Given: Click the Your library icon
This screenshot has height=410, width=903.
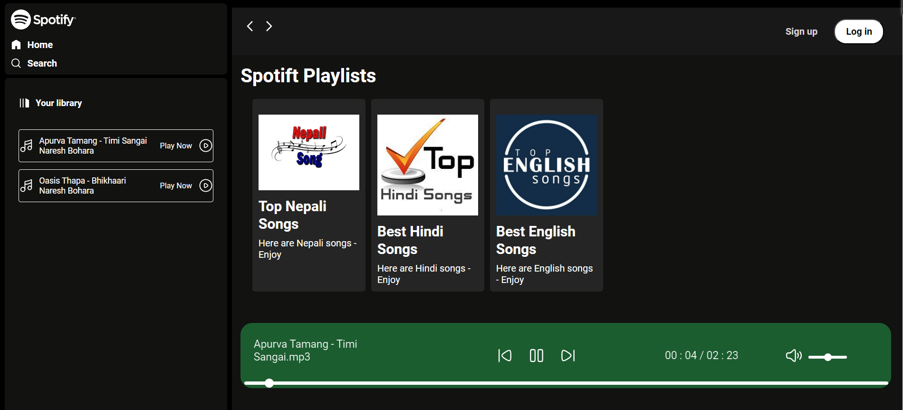Looking at the screenshot, I should point(24,103).
